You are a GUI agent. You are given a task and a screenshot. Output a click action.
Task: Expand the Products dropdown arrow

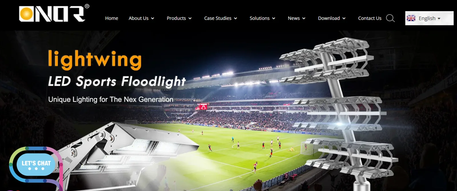pyautogui.click(x=190, y=19)
